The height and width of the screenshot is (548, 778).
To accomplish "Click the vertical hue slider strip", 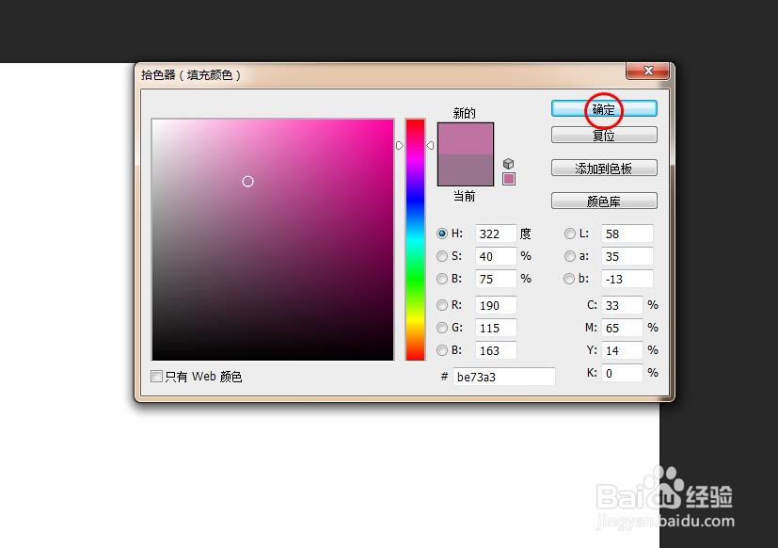I will point(414,235).
